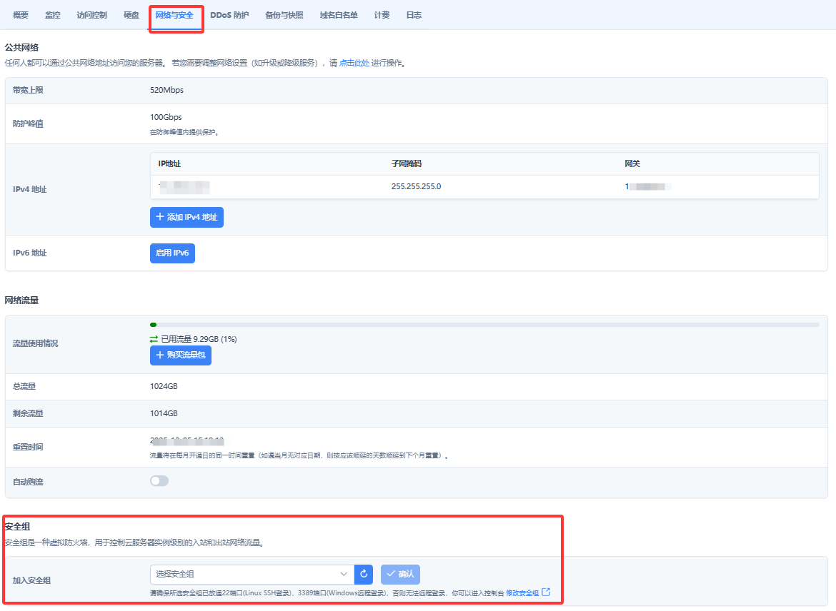
Task: Click the 添加 IPv4 地址 button
Action: (186, 217)
